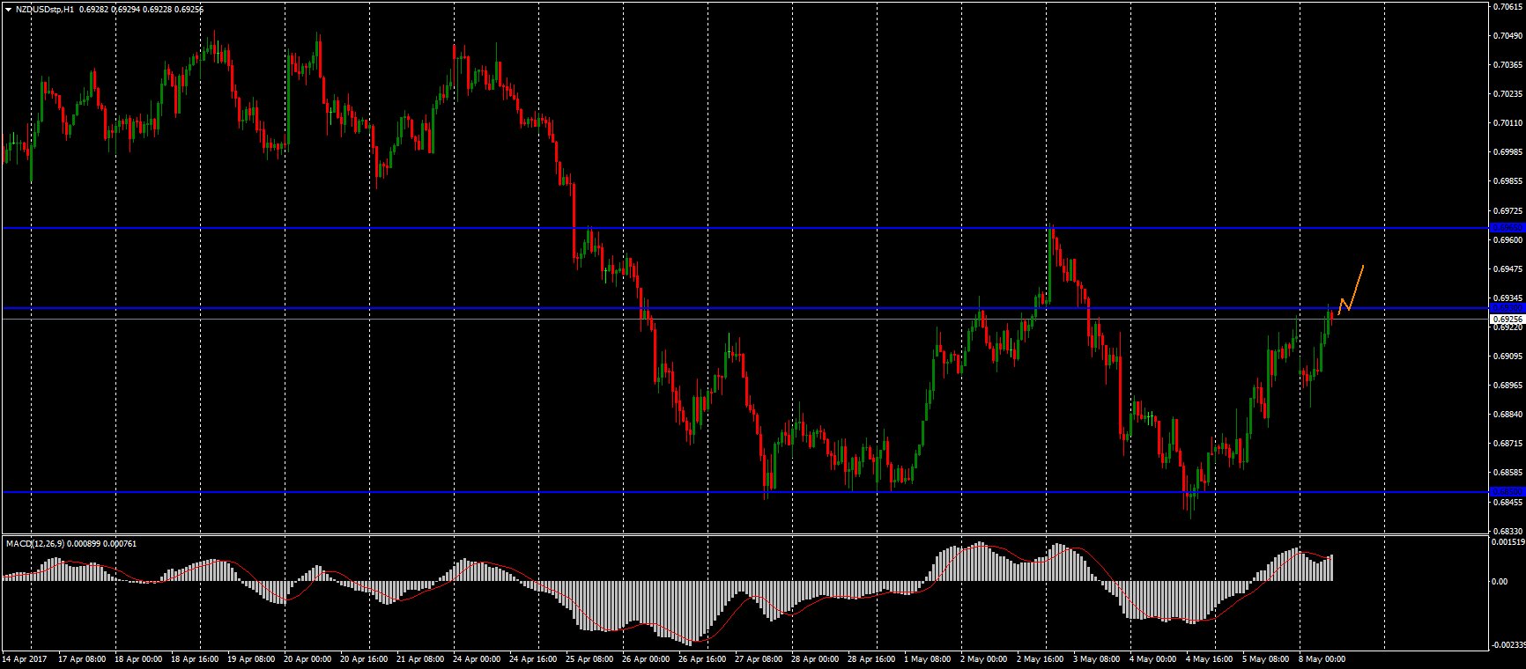This screenshot has height=669, width=1526.
Task: Click the 0.70490 price axis label
Action: coord(1507,36)
